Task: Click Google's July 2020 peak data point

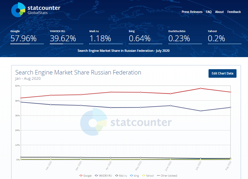Action: (201, 88)
